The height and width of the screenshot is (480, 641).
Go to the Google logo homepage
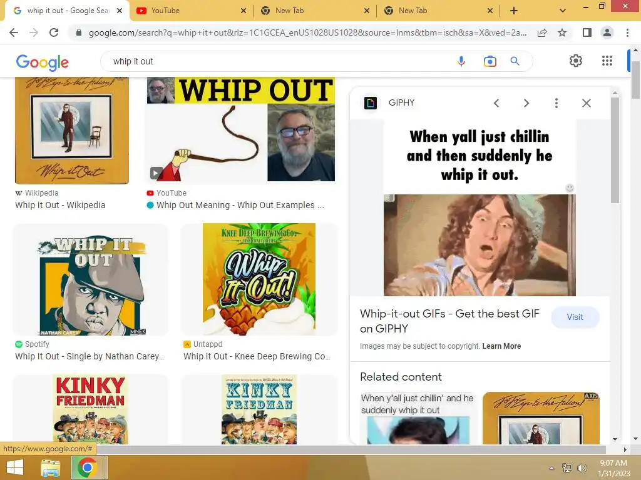click(43, 62)
